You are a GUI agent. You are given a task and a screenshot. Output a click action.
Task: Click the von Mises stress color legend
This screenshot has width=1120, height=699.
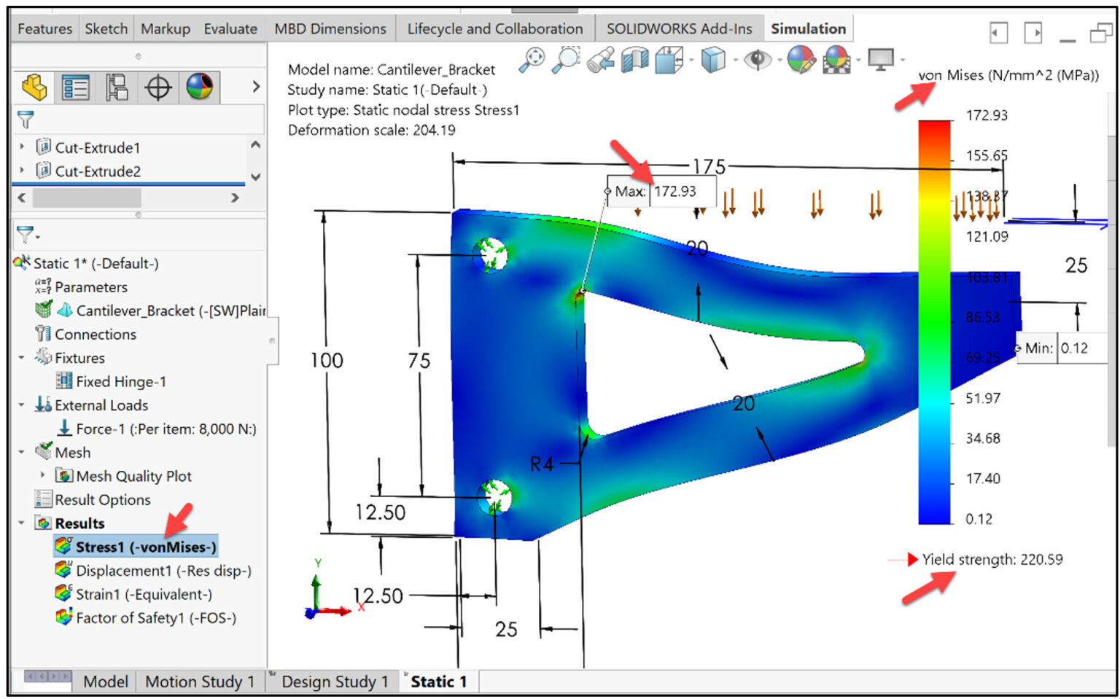(x=934, y=321)
